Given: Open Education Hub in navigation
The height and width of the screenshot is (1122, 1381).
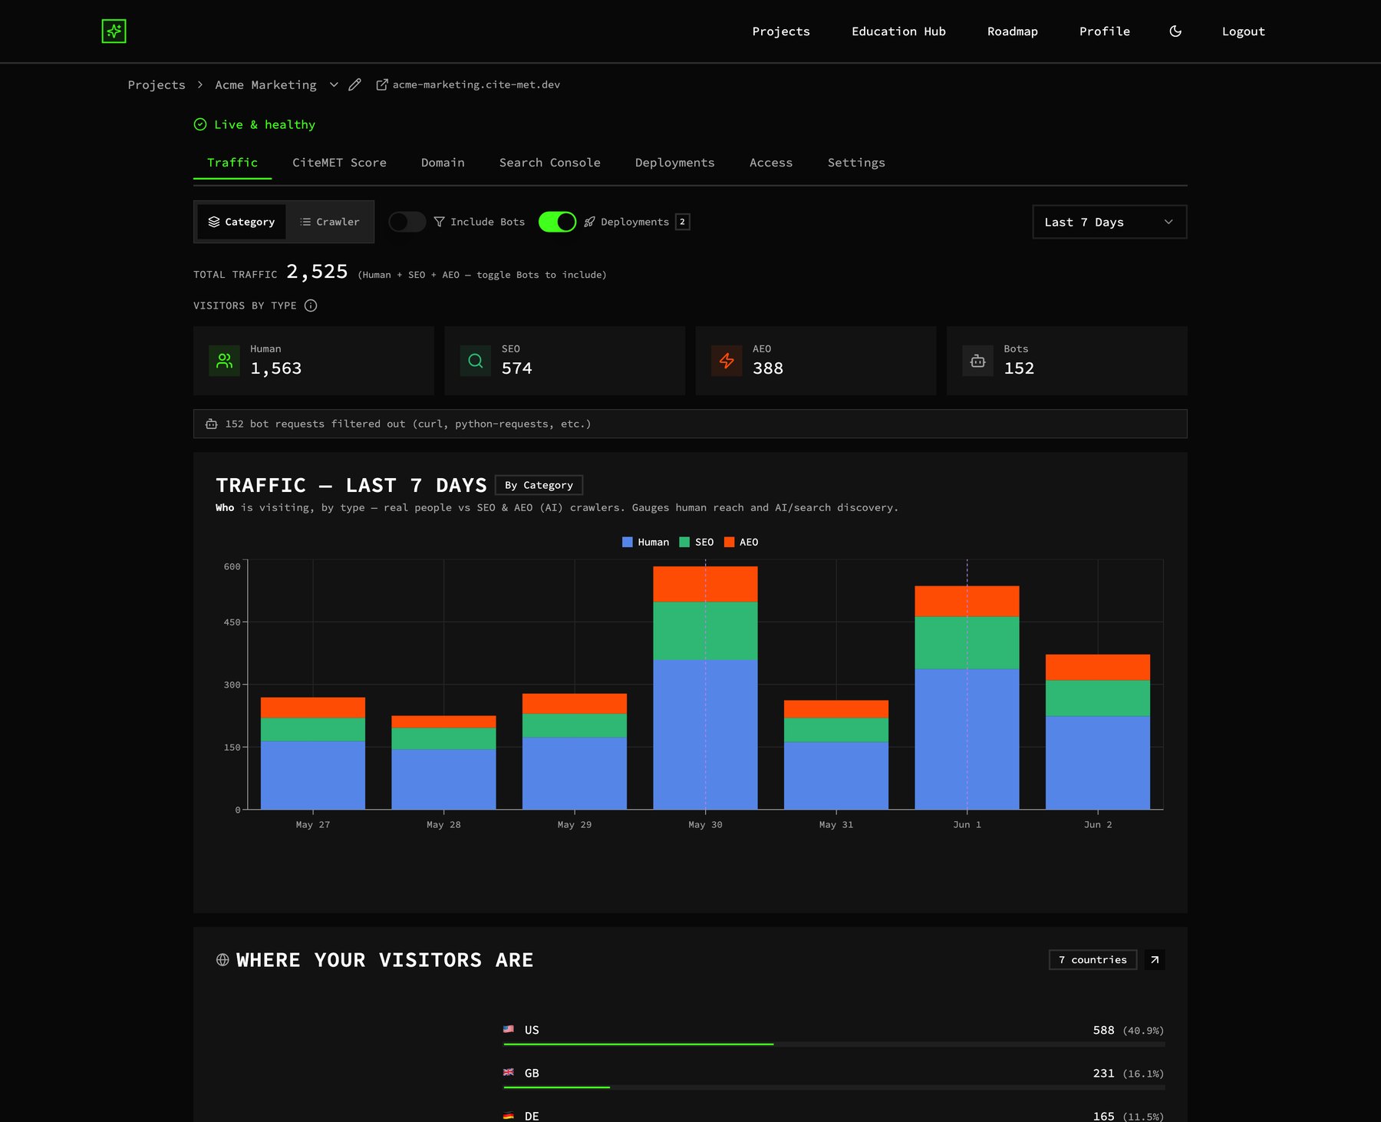Looking at the screenshot, I should 898,31.
